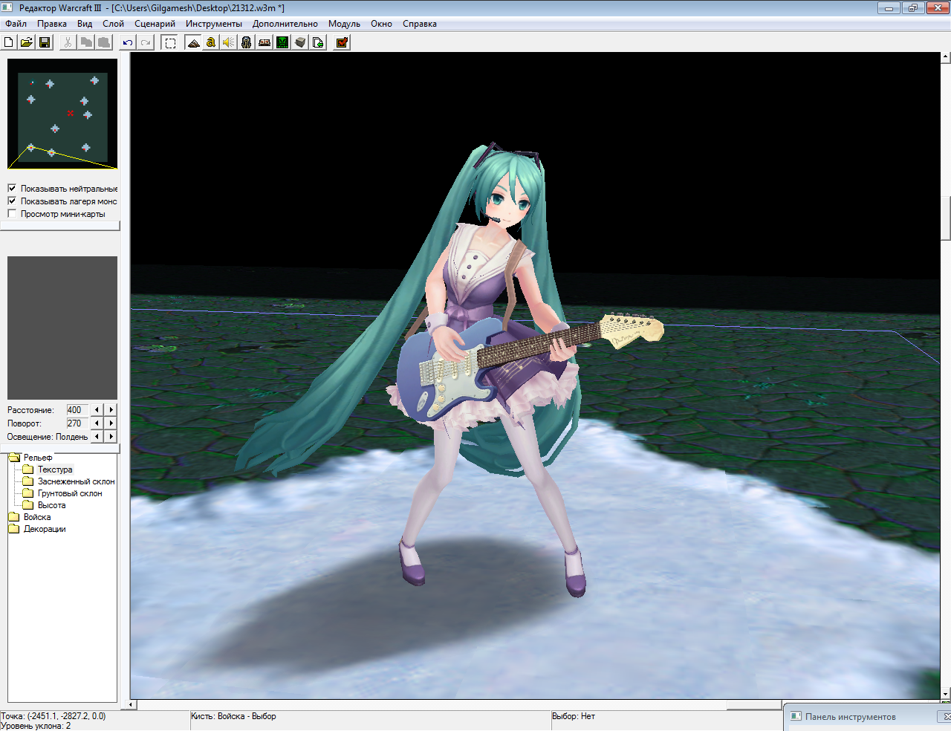This screenshot has width=951, height=731.
Task: Open the Инструменты menu
Action: (x=214, y=24)
